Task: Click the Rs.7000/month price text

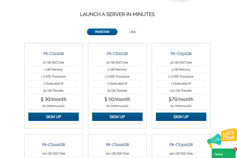Action: click(x=181, y=106)
